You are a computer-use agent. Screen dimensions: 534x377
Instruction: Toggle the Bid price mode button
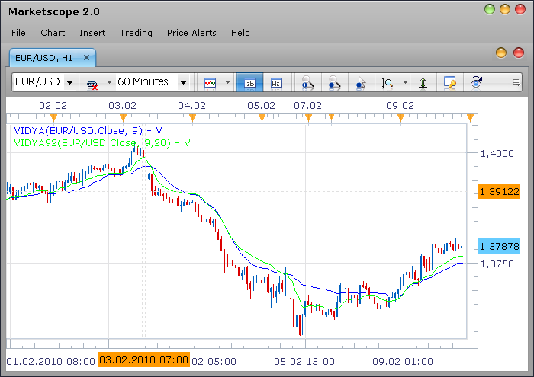[250, 82]
